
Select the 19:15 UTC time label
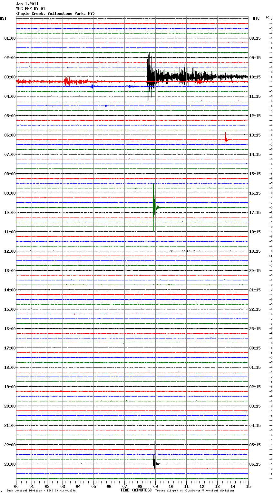(255, 251)
